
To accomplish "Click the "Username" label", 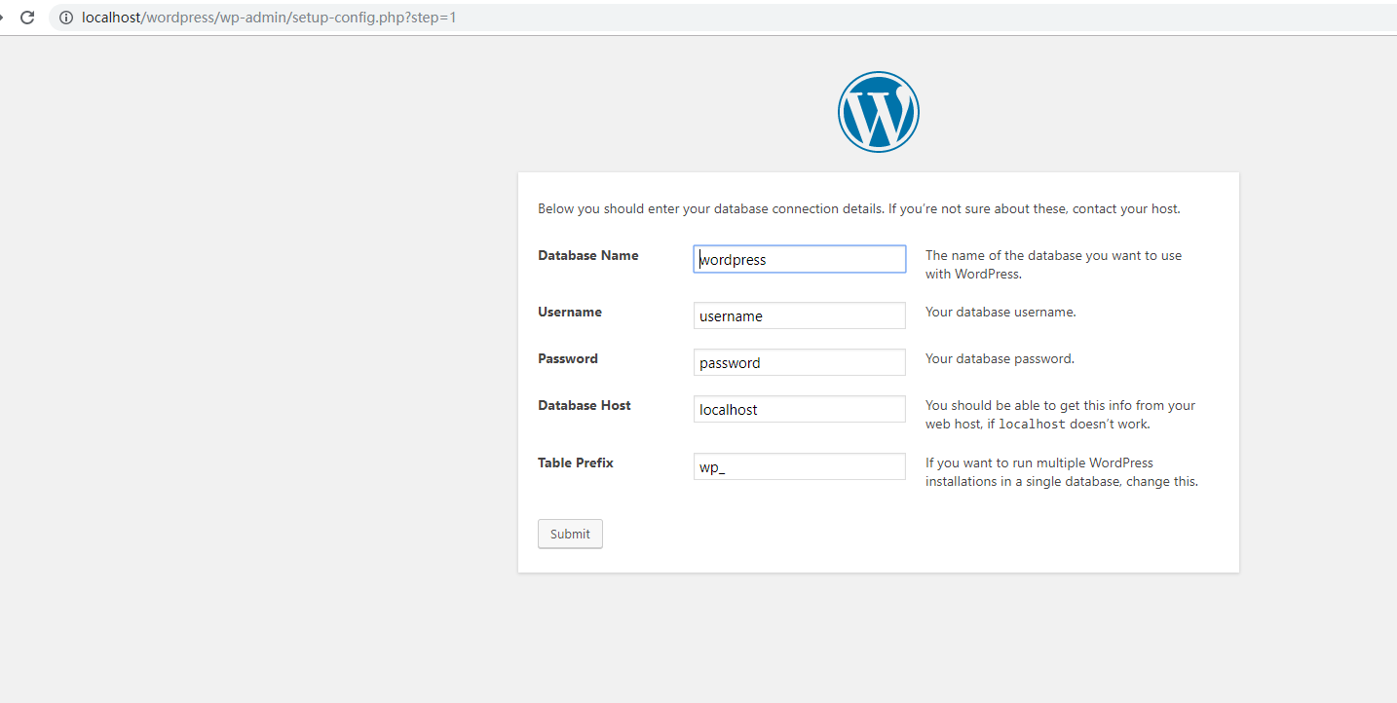I will click(570, 312).
